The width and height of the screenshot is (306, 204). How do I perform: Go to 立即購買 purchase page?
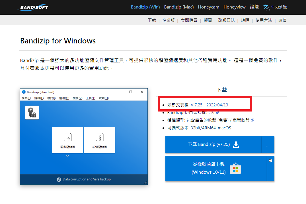pos(189,20)
